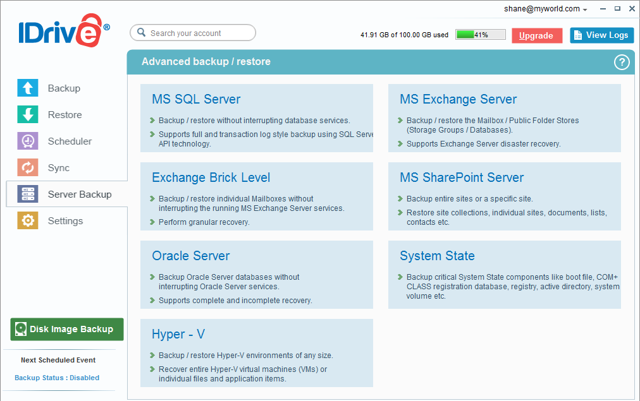Start Disk Image Backup
Screen dimensions: 640x401
coord(67,329)
